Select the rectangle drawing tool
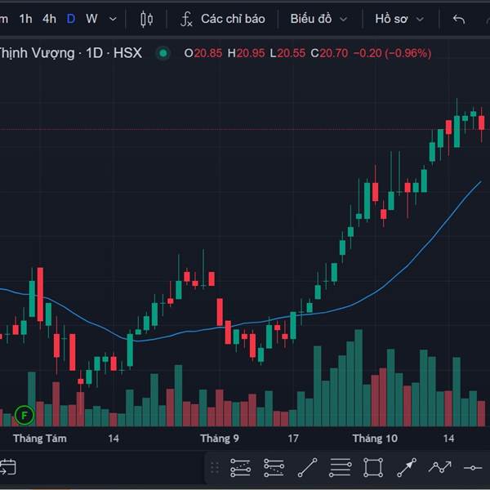 point(373,468)
